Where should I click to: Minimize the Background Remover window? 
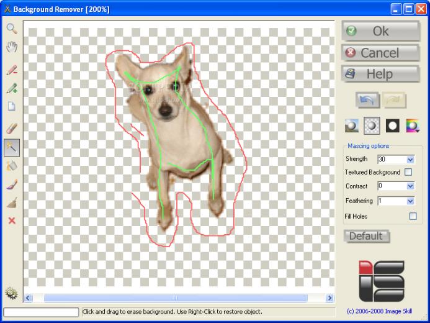[x=396, y=9]
